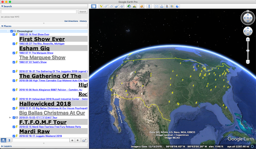Hide the sidebar using the toolbar button
Screen dimensions: 256x149
point(94,6)
